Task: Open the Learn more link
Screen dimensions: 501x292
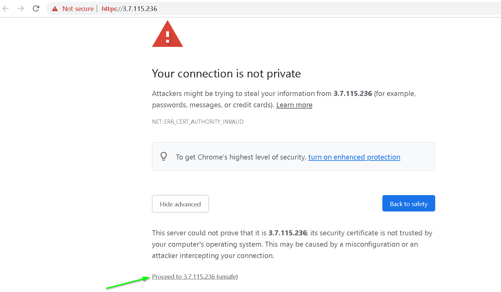Action: (x=294, y=105)
